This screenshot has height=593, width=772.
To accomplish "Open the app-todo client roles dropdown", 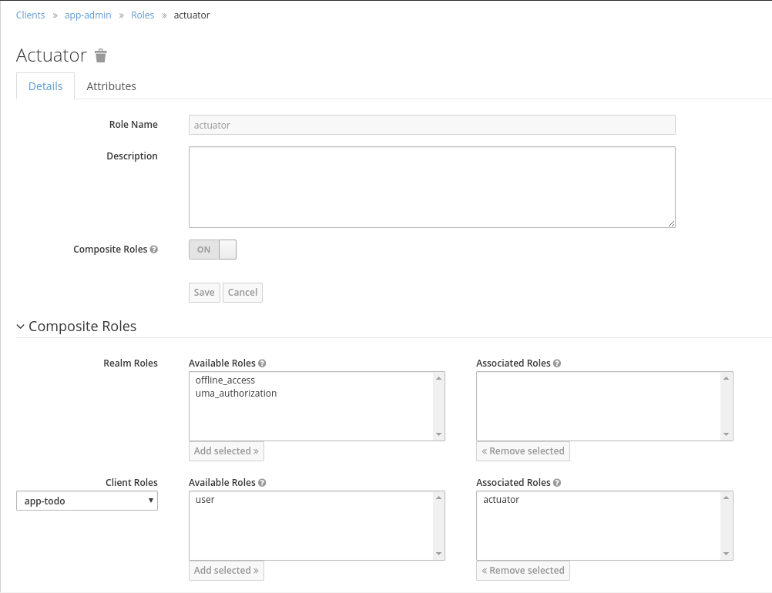I will pyautogui.click(x=87, y=501).
